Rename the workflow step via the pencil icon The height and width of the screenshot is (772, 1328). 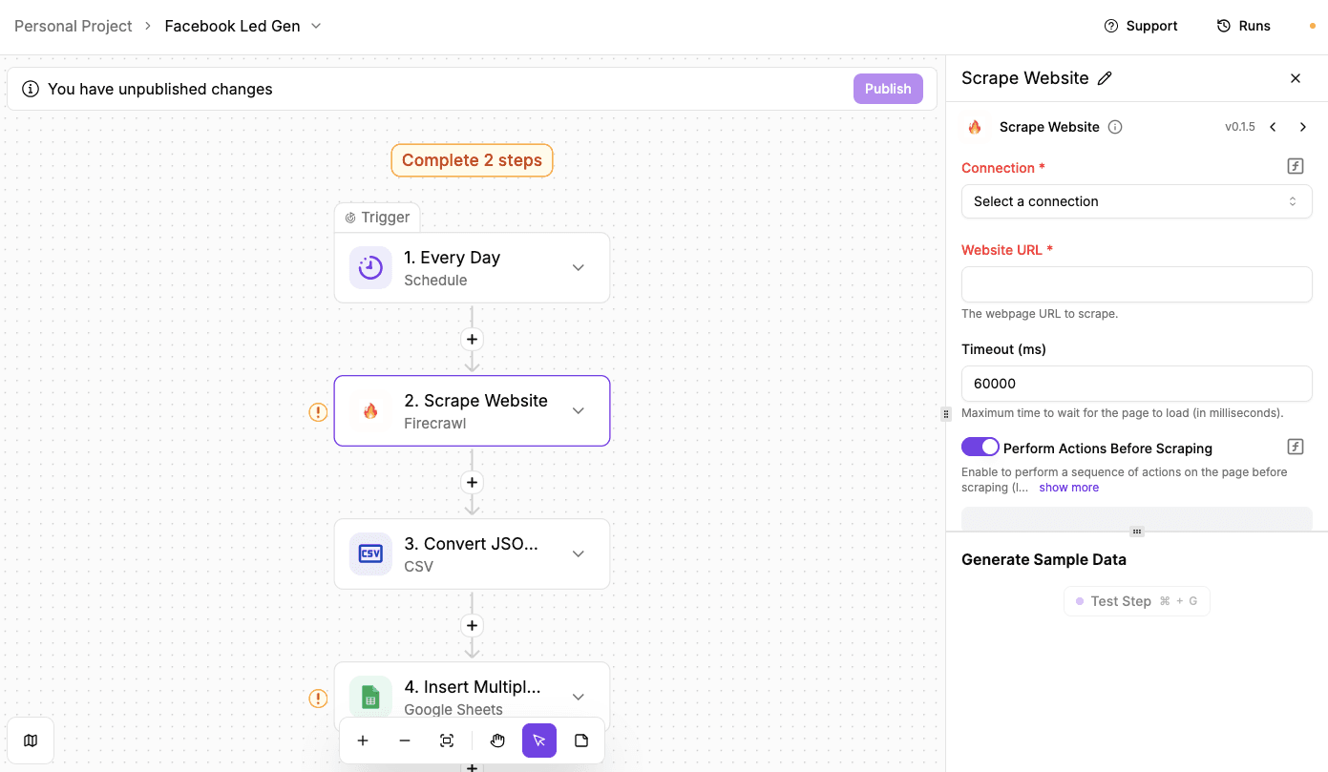point(1105,77)
